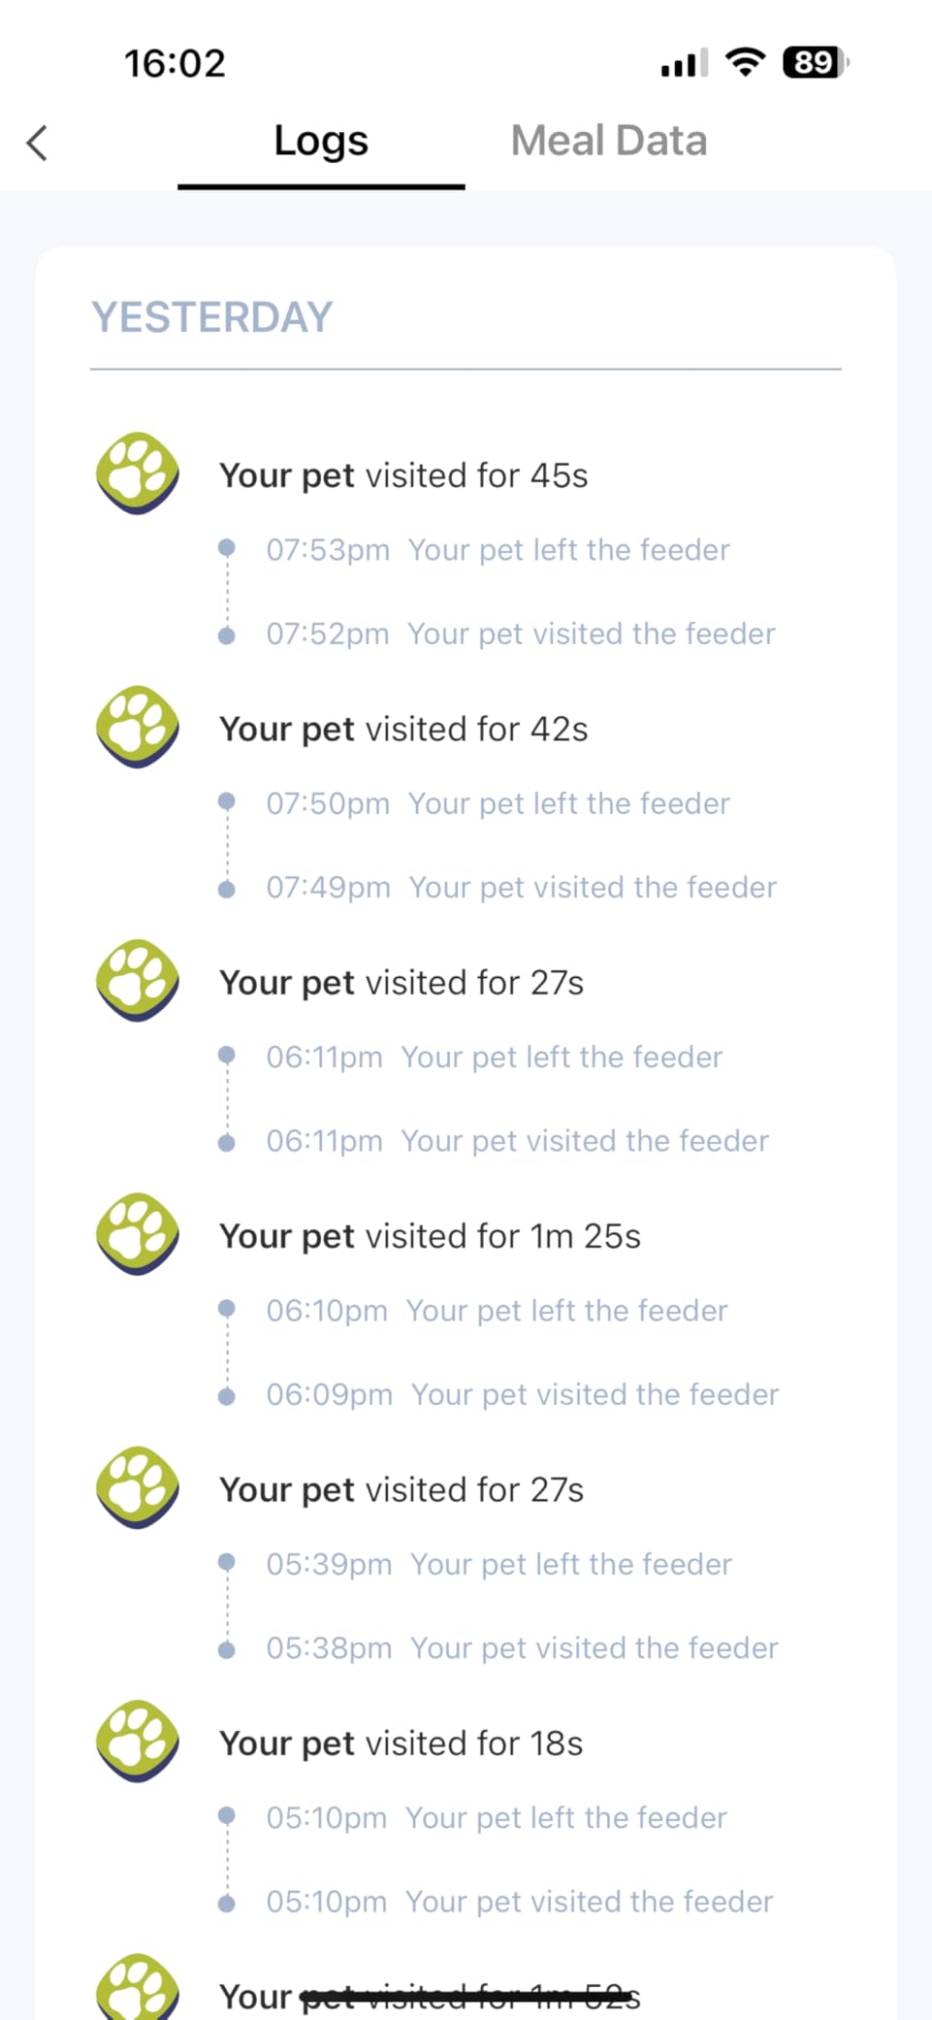Open the 'visited for 45s' log entry
The image size is (932, 2020).
403,475
